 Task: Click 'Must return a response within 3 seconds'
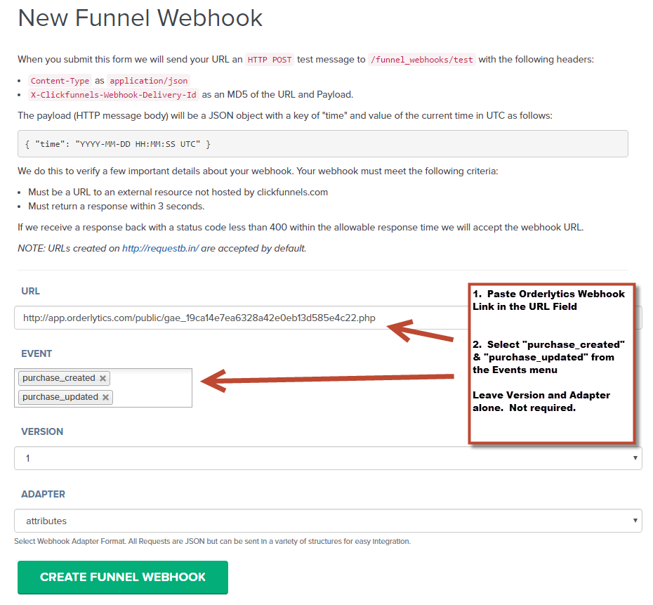116,207
